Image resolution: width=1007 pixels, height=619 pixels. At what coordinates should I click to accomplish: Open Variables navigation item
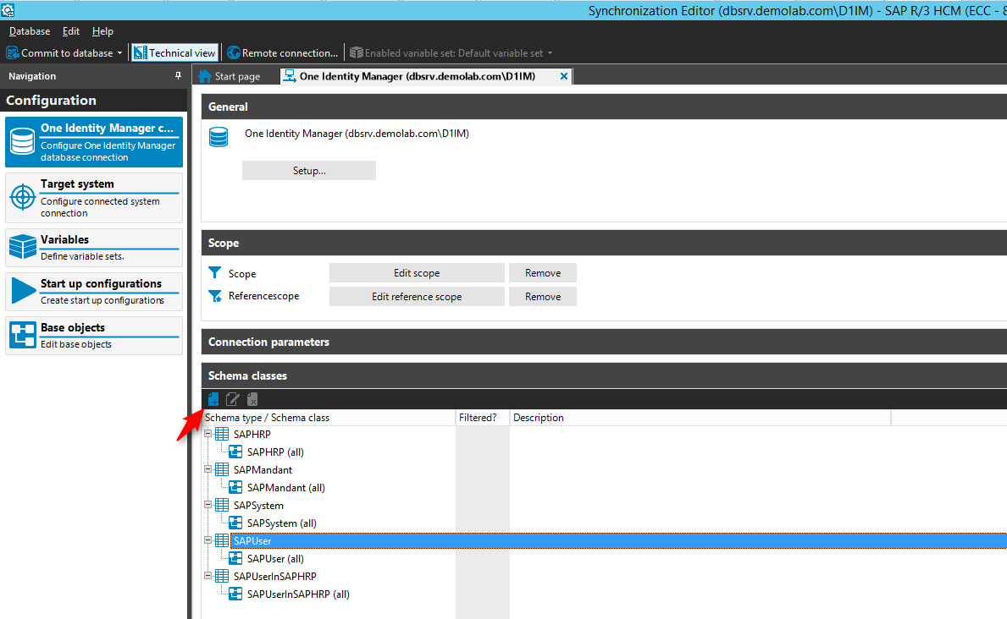94,247
